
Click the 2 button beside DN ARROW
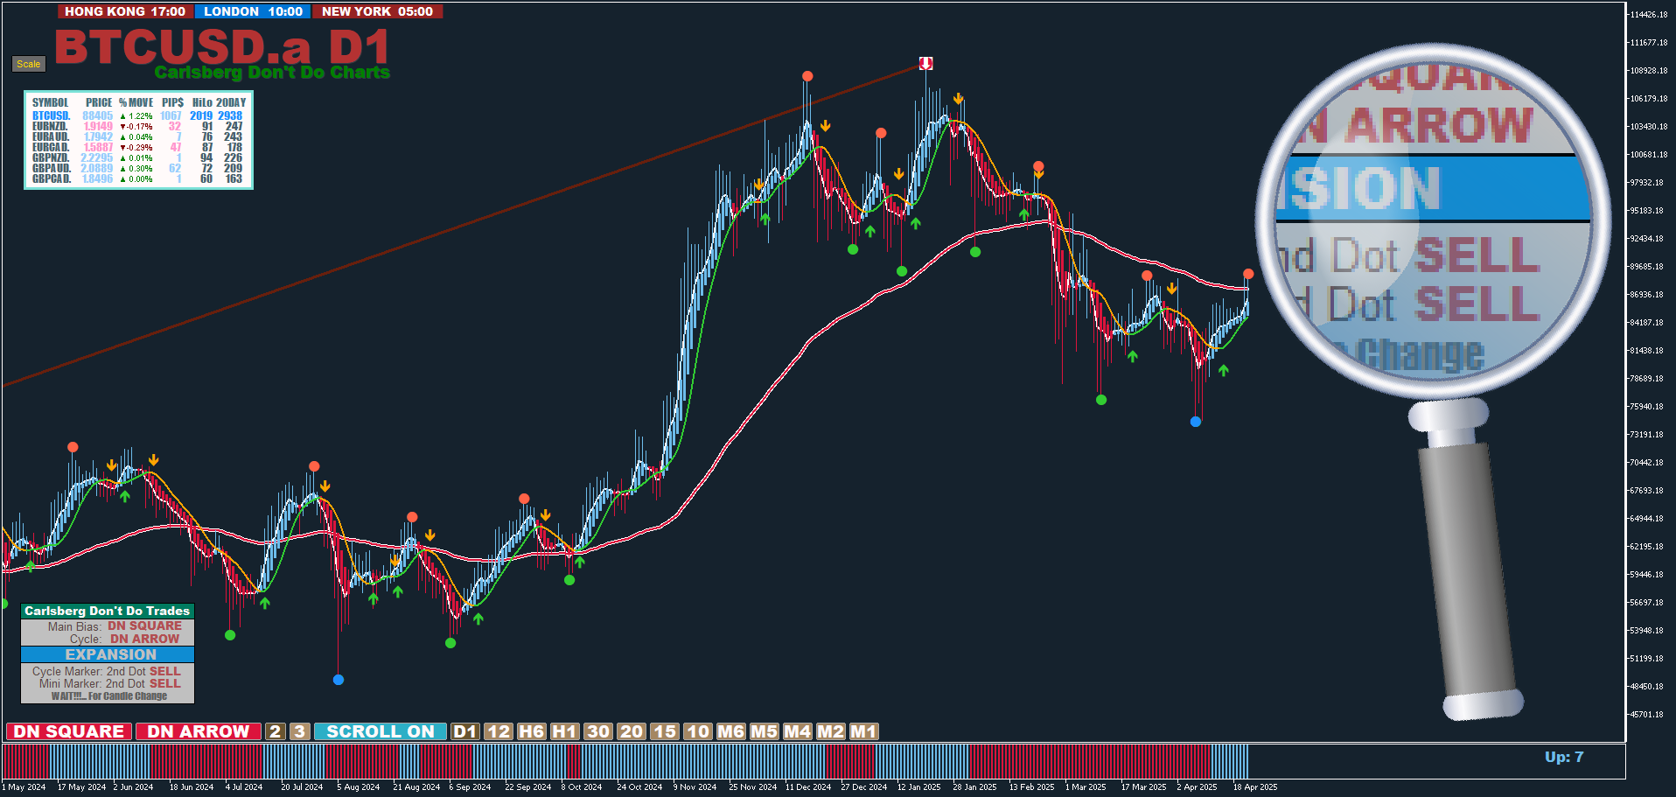pos(275,731)
